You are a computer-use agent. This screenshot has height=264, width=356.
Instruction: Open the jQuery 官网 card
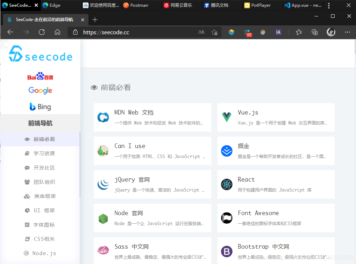pyautogui.click(x=152, y=184)
